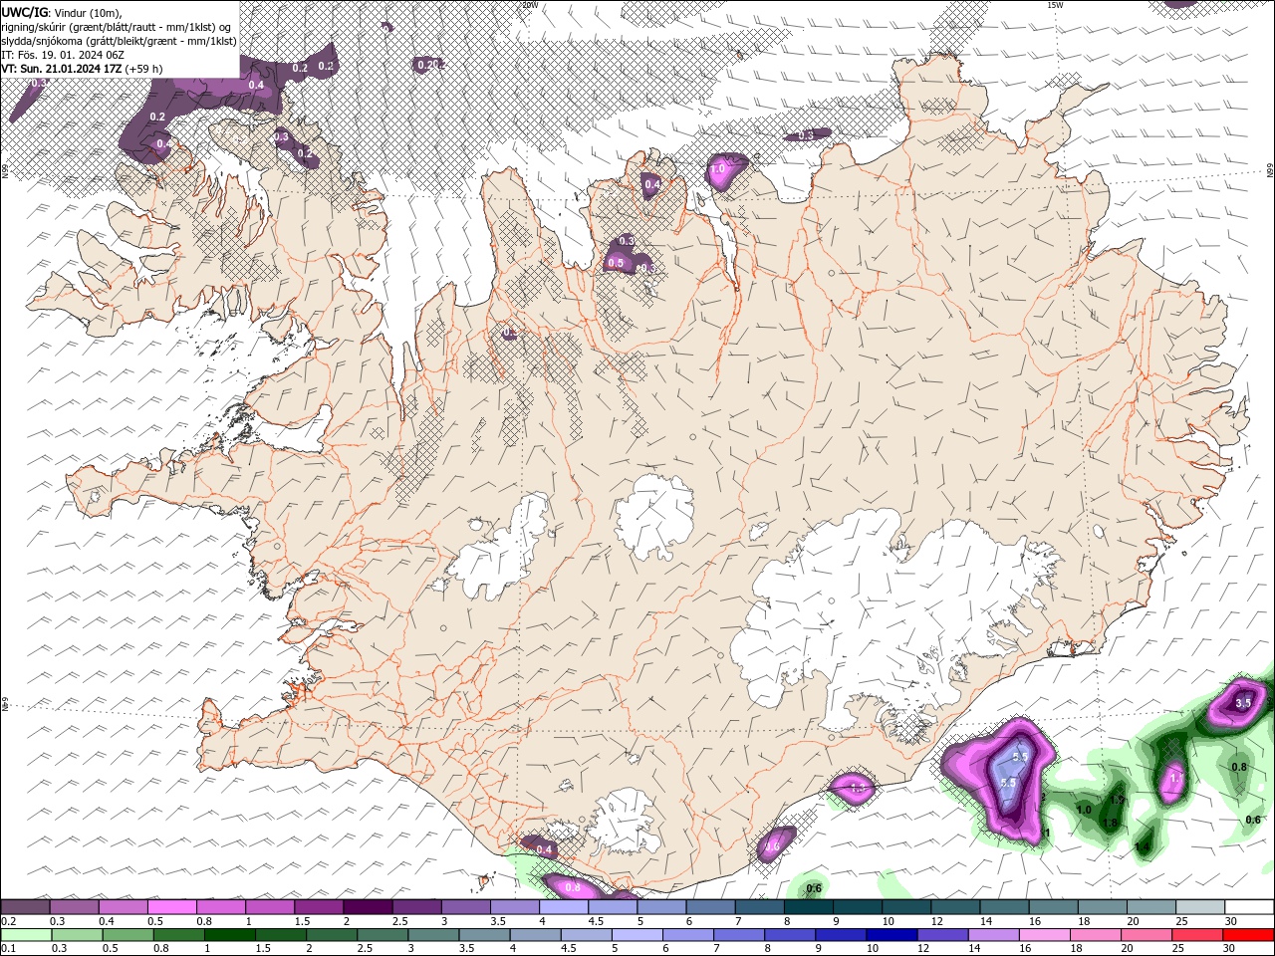Click the 0.1 label in the rain legend row
The image size is (1275, 956).
8,949
